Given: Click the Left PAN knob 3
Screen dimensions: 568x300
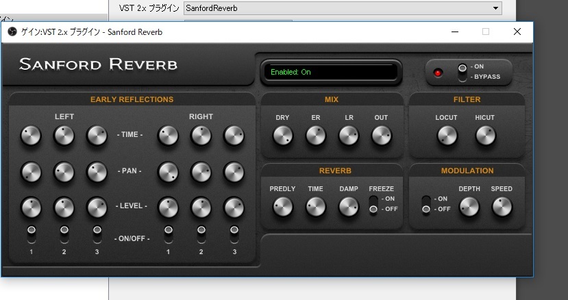Looking at the screenshot, I should (97, 172).
